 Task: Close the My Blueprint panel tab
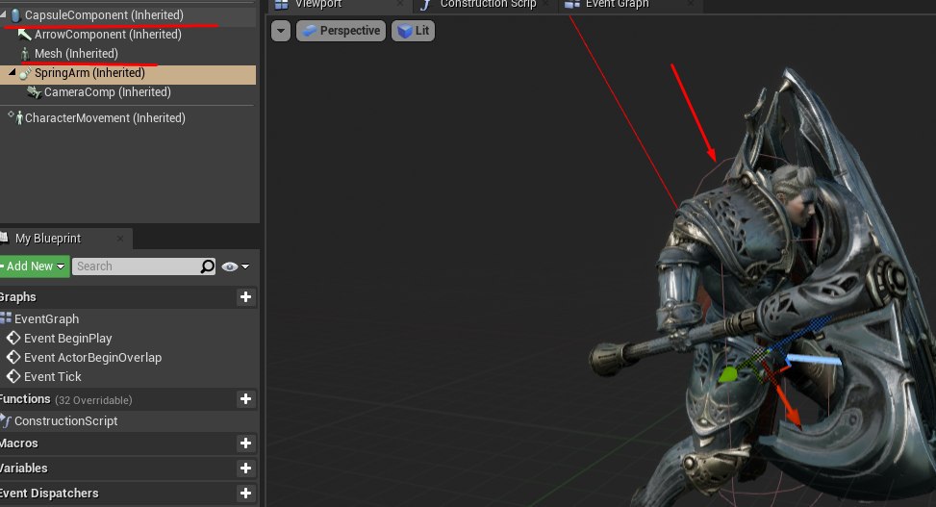tap(120, 239)
